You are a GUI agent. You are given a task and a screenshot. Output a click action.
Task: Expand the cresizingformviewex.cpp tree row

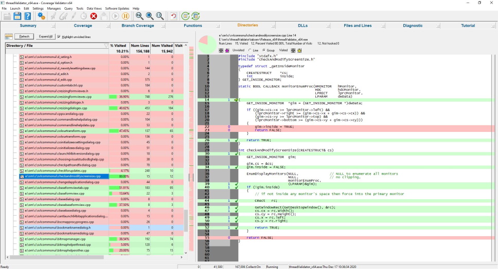tap(22, 97)
